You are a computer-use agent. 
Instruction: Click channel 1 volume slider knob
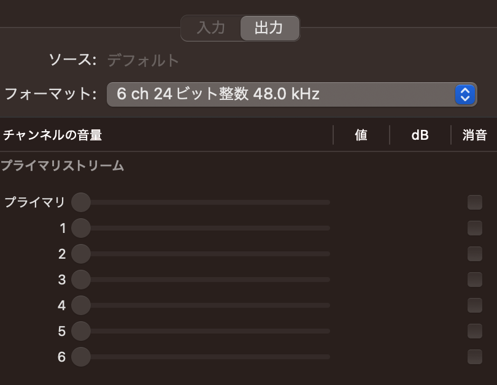[x=81, y=228]
